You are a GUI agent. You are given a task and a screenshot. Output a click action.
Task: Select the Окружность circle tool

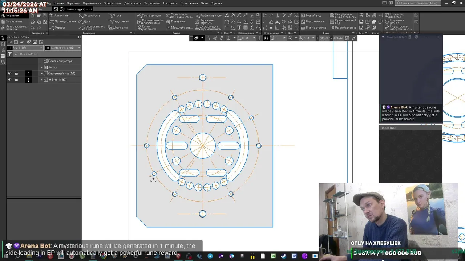[x=89, y=16]
